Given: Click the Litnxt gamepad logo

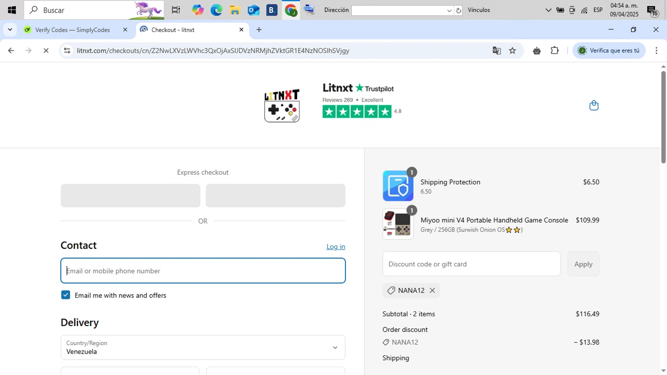Looking at the screenshot, I should [x=282, y=105].
